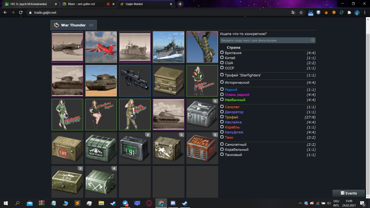Enable the Самолетный filter
The height and width of the screenshot is (208, 370).
pos(222,144)
